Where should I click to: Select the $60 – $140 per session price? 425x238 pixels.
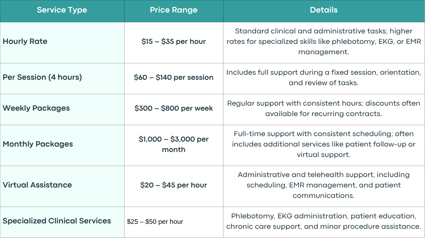pos(174,77)
